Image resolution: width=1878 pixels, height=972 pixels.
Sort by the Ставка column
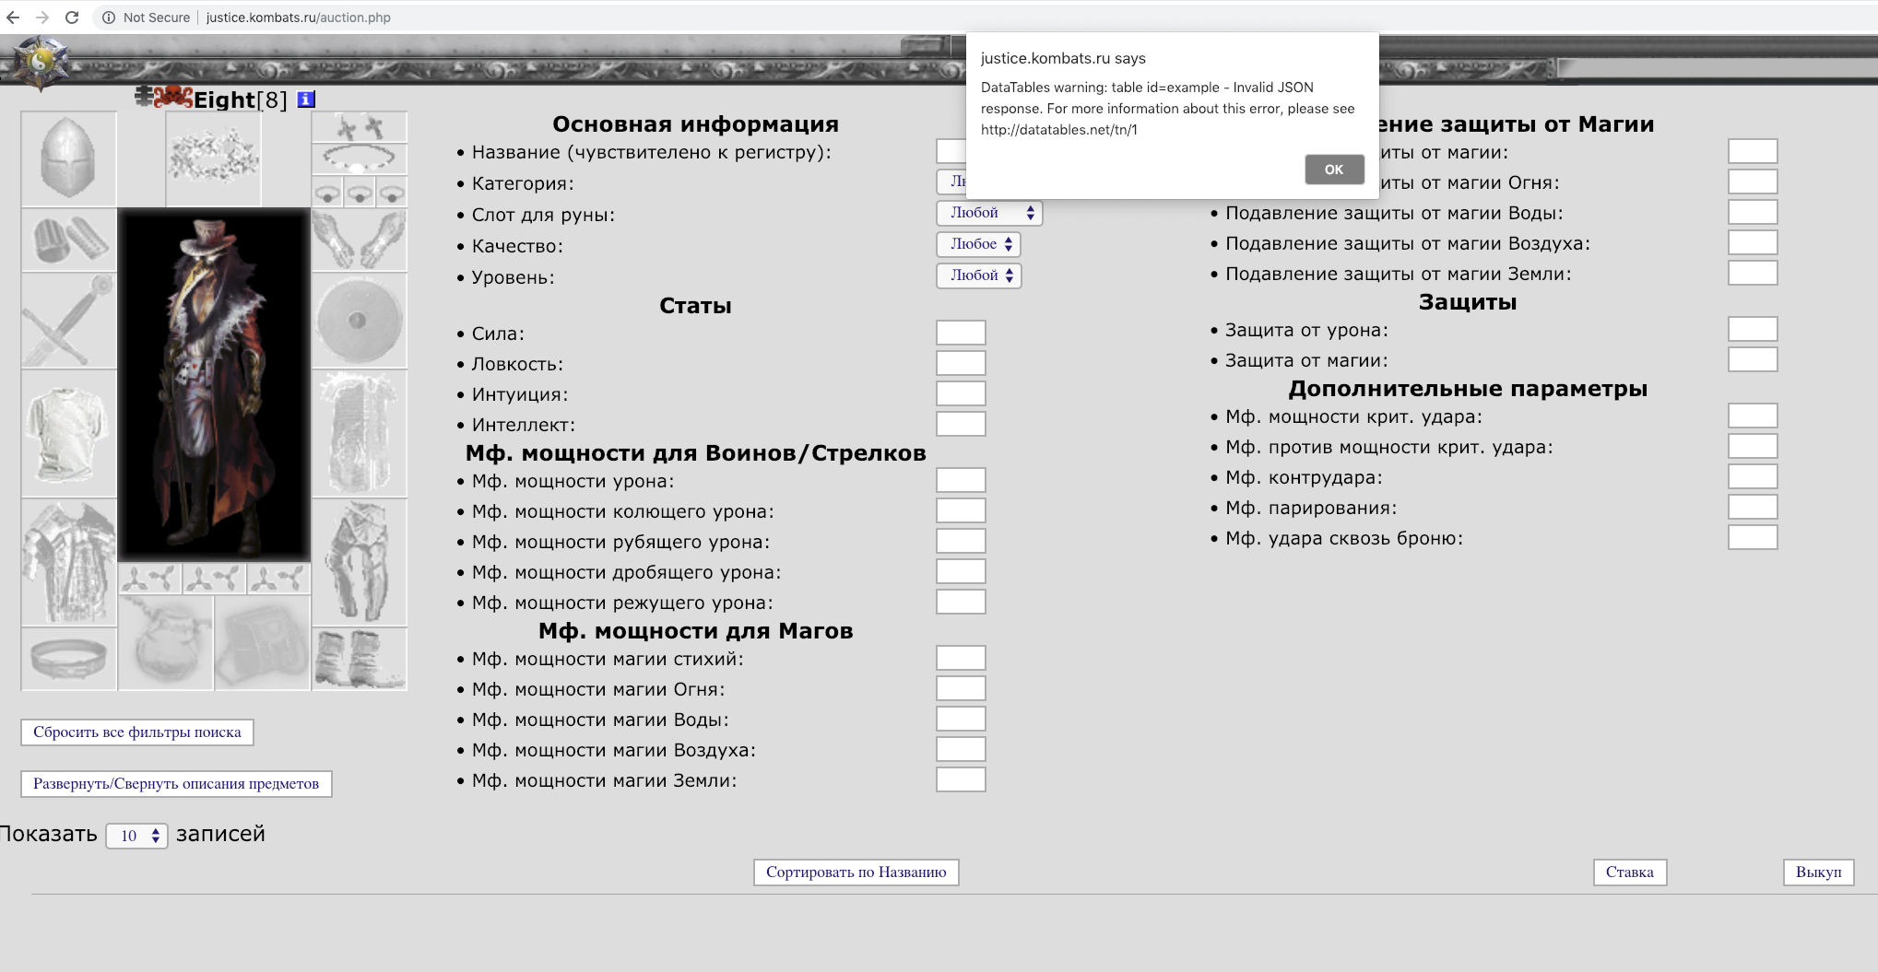pos(1630,872)
